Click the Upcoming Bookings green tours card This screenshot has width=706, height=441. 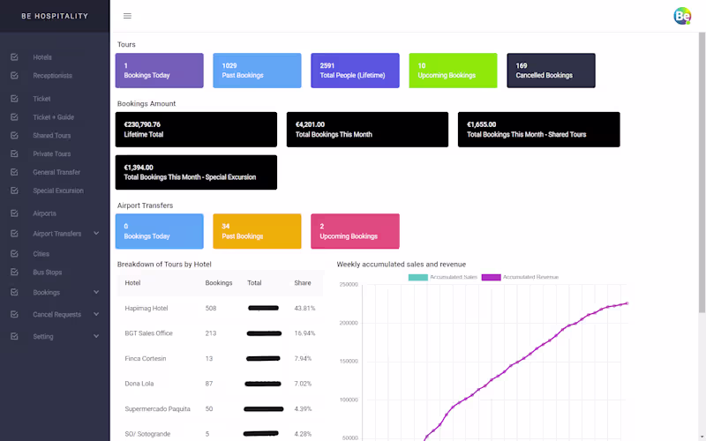[x=453, y=71]
